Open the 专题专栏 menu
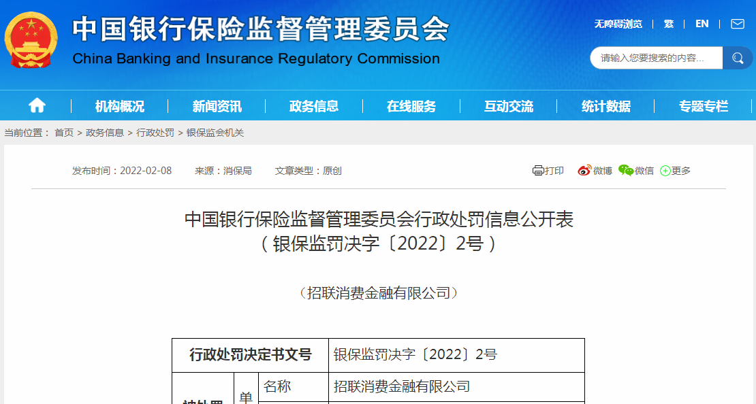 (x=704, y=106)
